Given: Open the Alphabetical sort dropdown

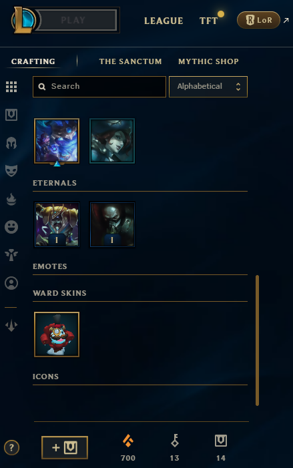Looking at the screenshot, I should (208, 87).
